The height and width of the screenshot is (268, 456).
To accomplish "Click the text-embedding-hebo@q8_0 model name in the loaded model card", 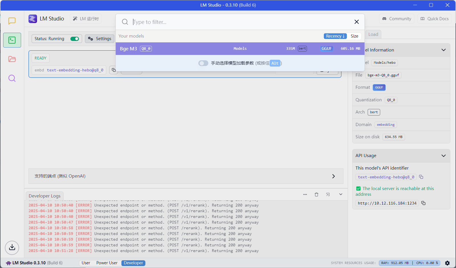I will 75,70.
